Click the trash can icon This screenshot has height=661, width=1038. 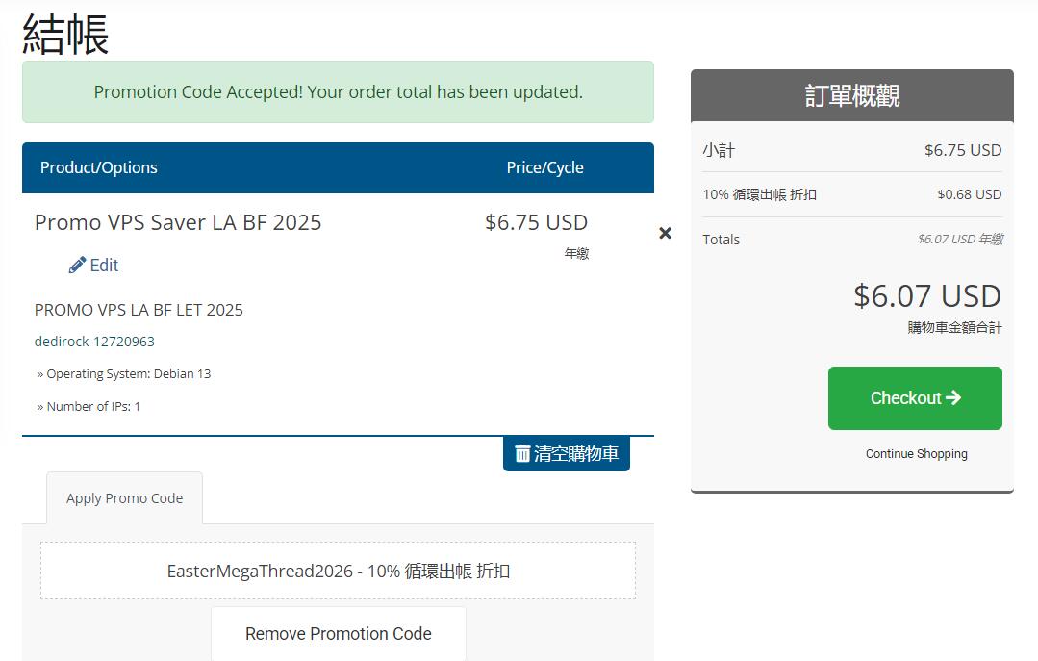[x=522, y=454]
